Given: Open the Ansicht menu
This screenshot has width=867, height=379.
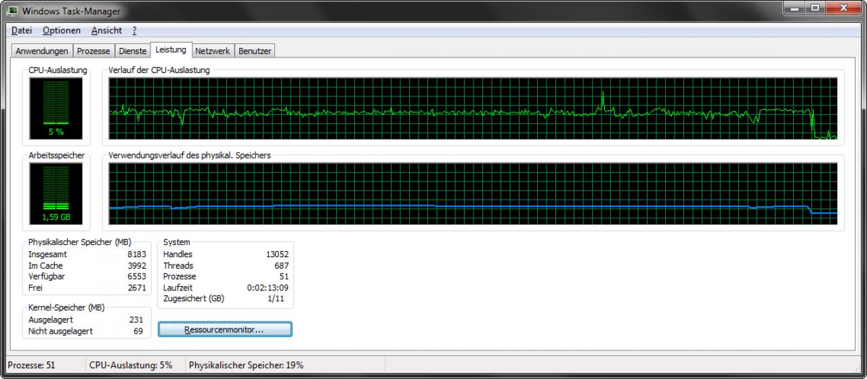Looking at the screenshot, I should pos(106,30).
